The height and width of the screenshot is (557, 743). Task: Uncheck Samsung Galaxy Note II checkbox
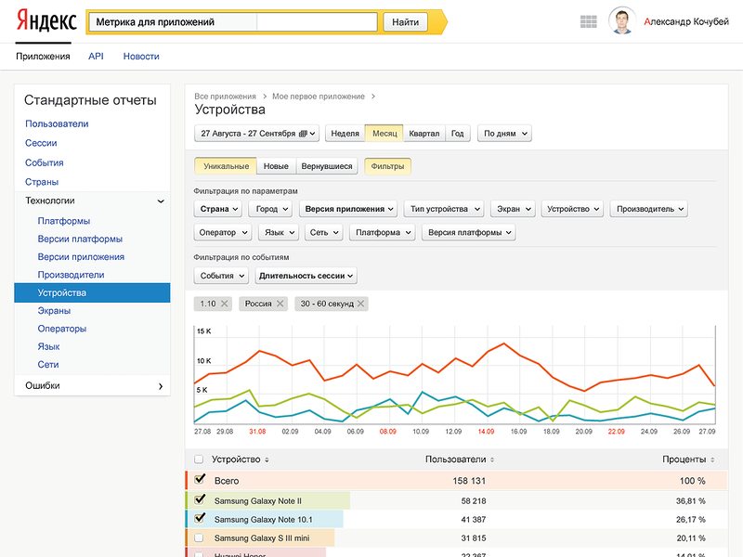199,499
